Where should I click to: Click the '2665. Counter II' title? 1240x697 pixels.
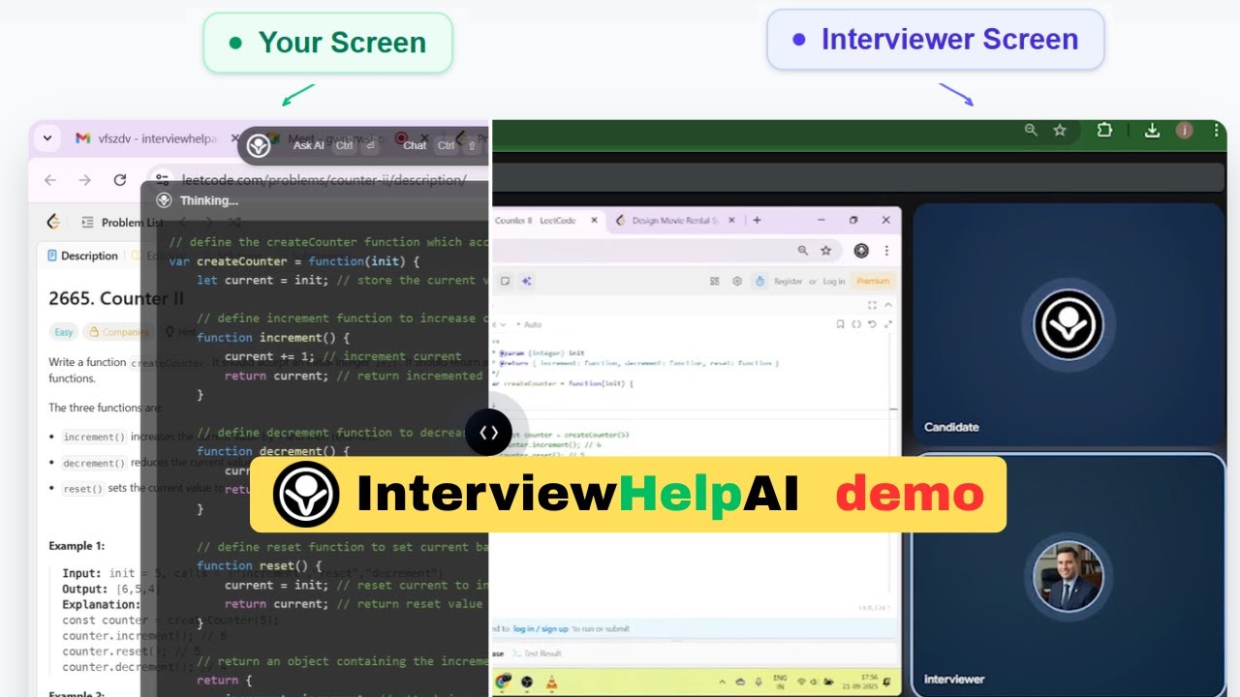tap(116, 298)
